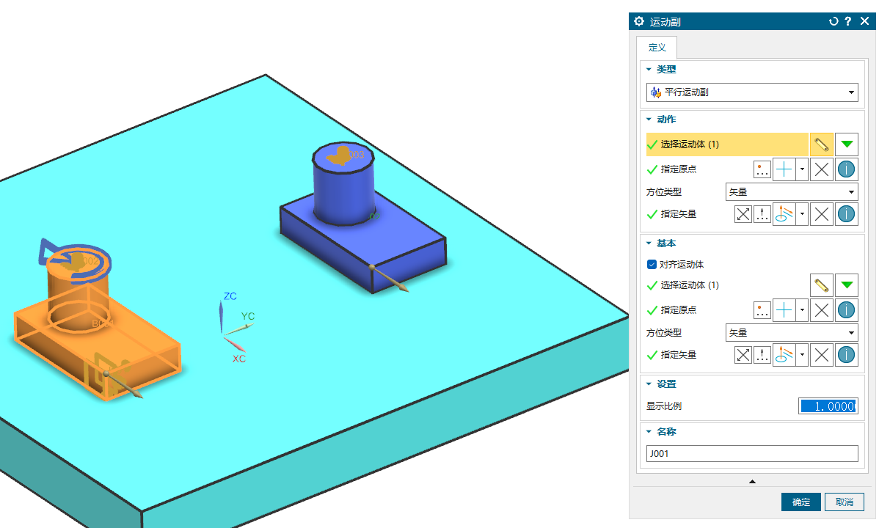Click the 显示比例 value field
The image size is (890, 528).
pos(828,406)
